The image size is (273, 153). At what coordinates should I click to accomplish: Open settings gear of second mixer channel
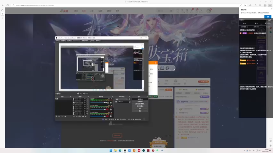pos(111,109)
